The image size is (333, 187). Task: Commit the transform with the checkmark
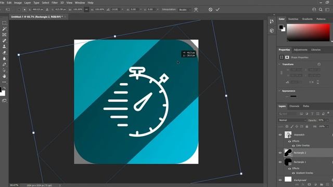217,9
